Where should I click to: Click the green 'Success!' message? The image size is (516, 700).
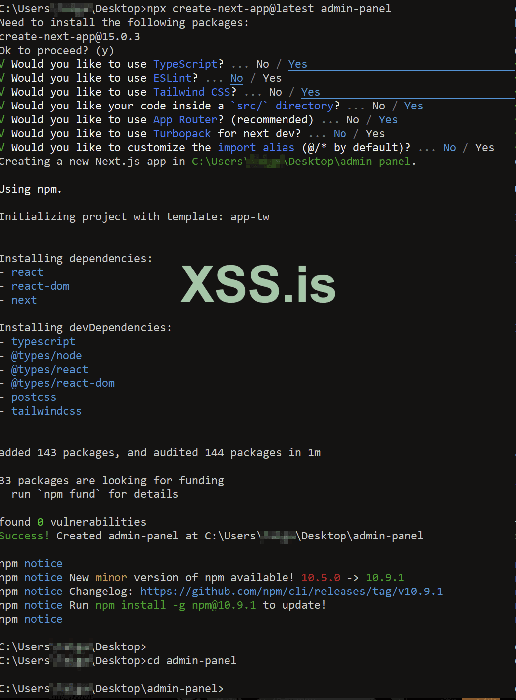point(24,536)
